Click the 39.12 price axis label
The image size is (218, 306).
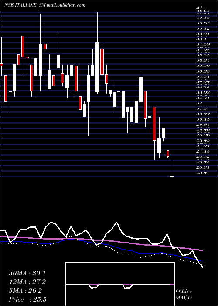[x=203, y=28]
